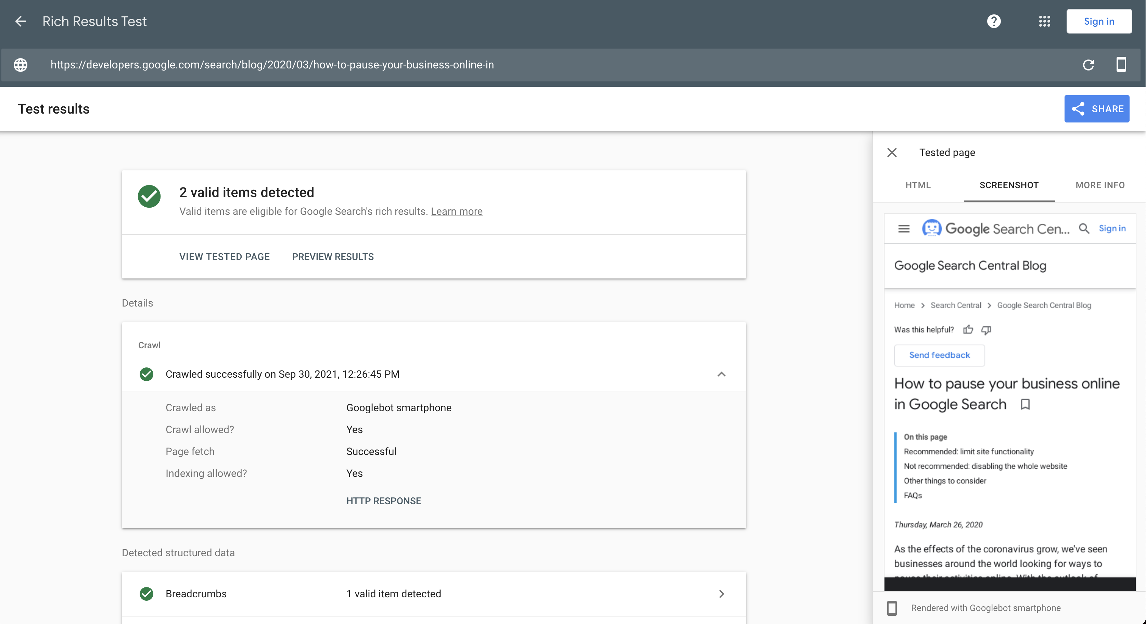Collapse the Crawl details section
1146x624 pixels.
pos(723,374)
